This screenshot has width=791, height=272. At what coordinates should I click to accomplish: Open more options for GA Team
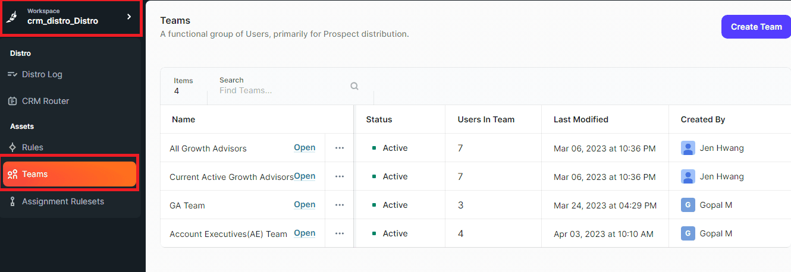tap(340, 205)
